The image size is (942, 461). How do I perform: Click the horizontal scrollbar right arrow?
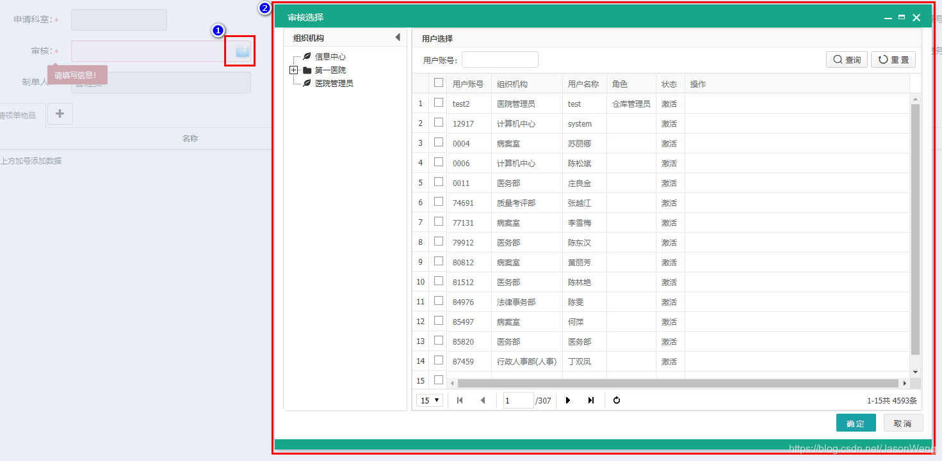905,383
